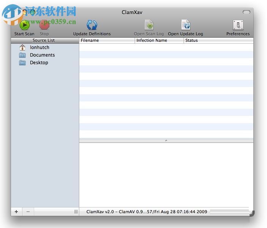Sort by Filename column header

click(x=107, y=40)
